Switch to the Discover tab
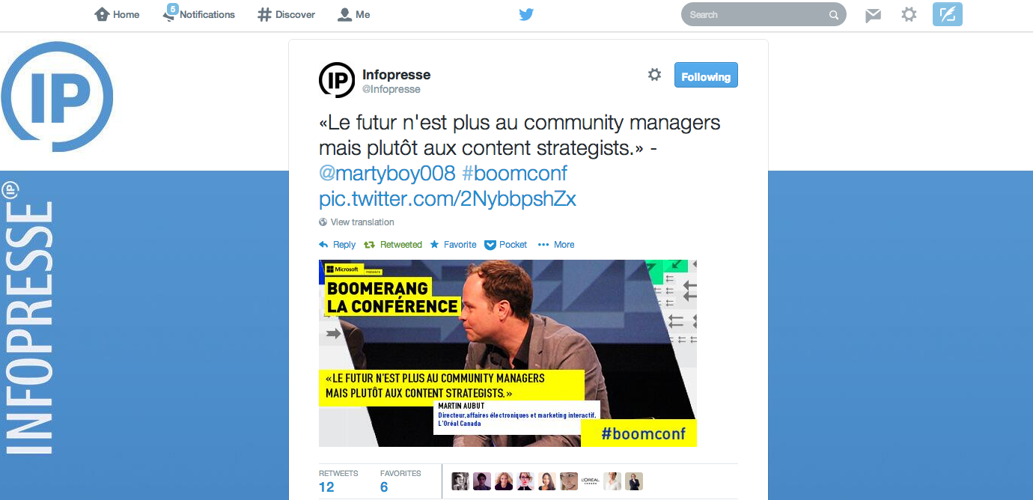The height and width of the screenshot is (500, 1033). point(286,14)
